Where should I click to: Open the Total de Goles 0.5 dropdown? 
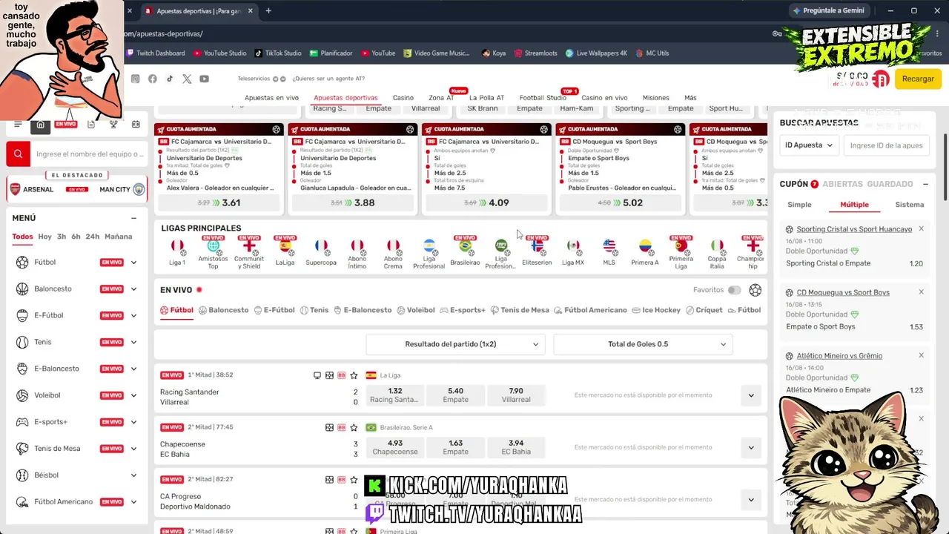[643, 344]
